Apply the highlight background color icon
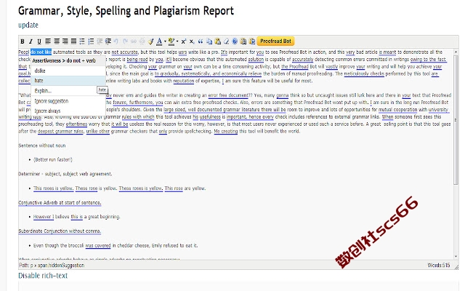Image resolution: width=465 pixels, height=291 pixels. click(x=171, y=41)
